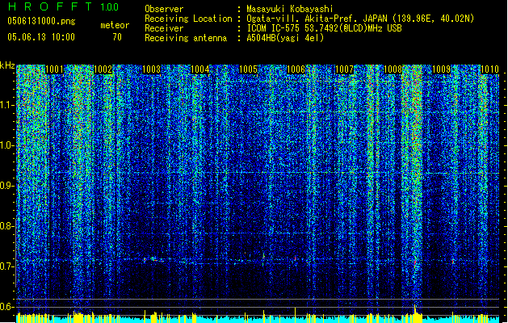Click the ICOM IC-575 receiver text
The width and height of the screenshot is (508, 323).
(x=325, y=28)
